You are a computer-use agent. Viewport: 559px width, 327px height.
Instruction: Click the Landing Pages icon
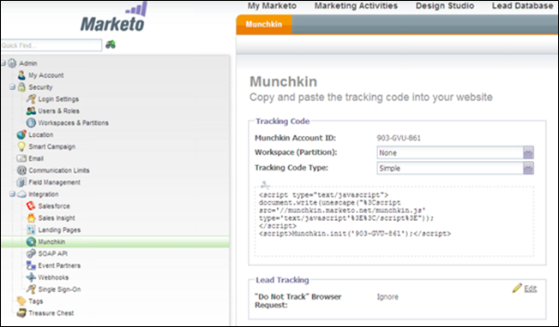[31, 229]
